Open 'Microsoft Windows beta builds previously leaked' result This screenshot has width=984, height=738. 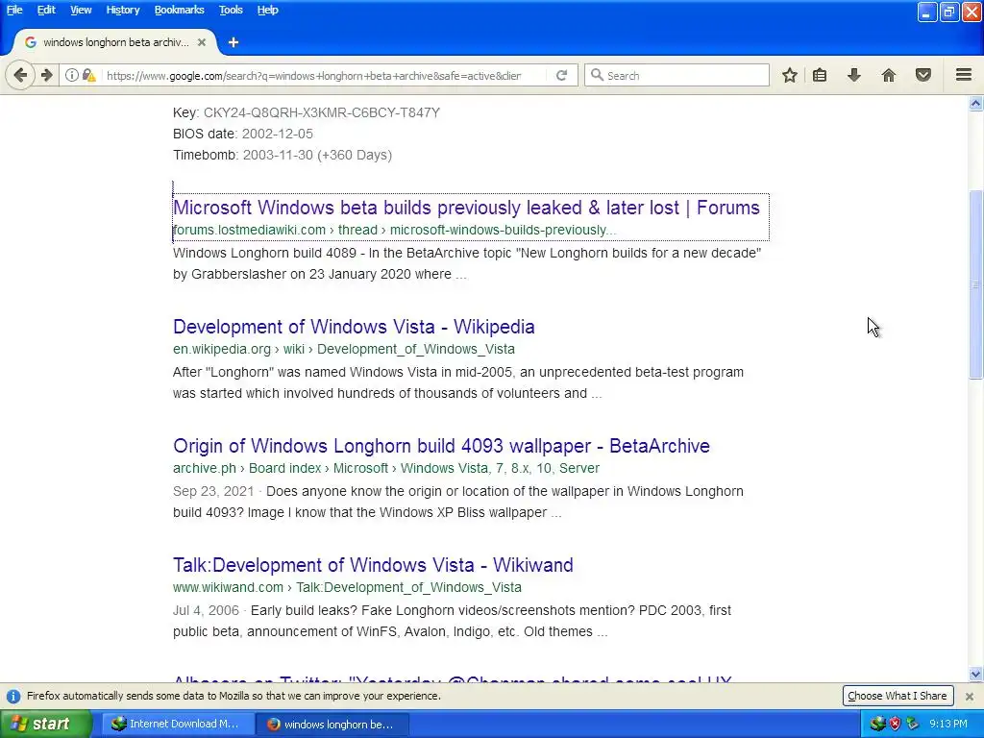466,208
